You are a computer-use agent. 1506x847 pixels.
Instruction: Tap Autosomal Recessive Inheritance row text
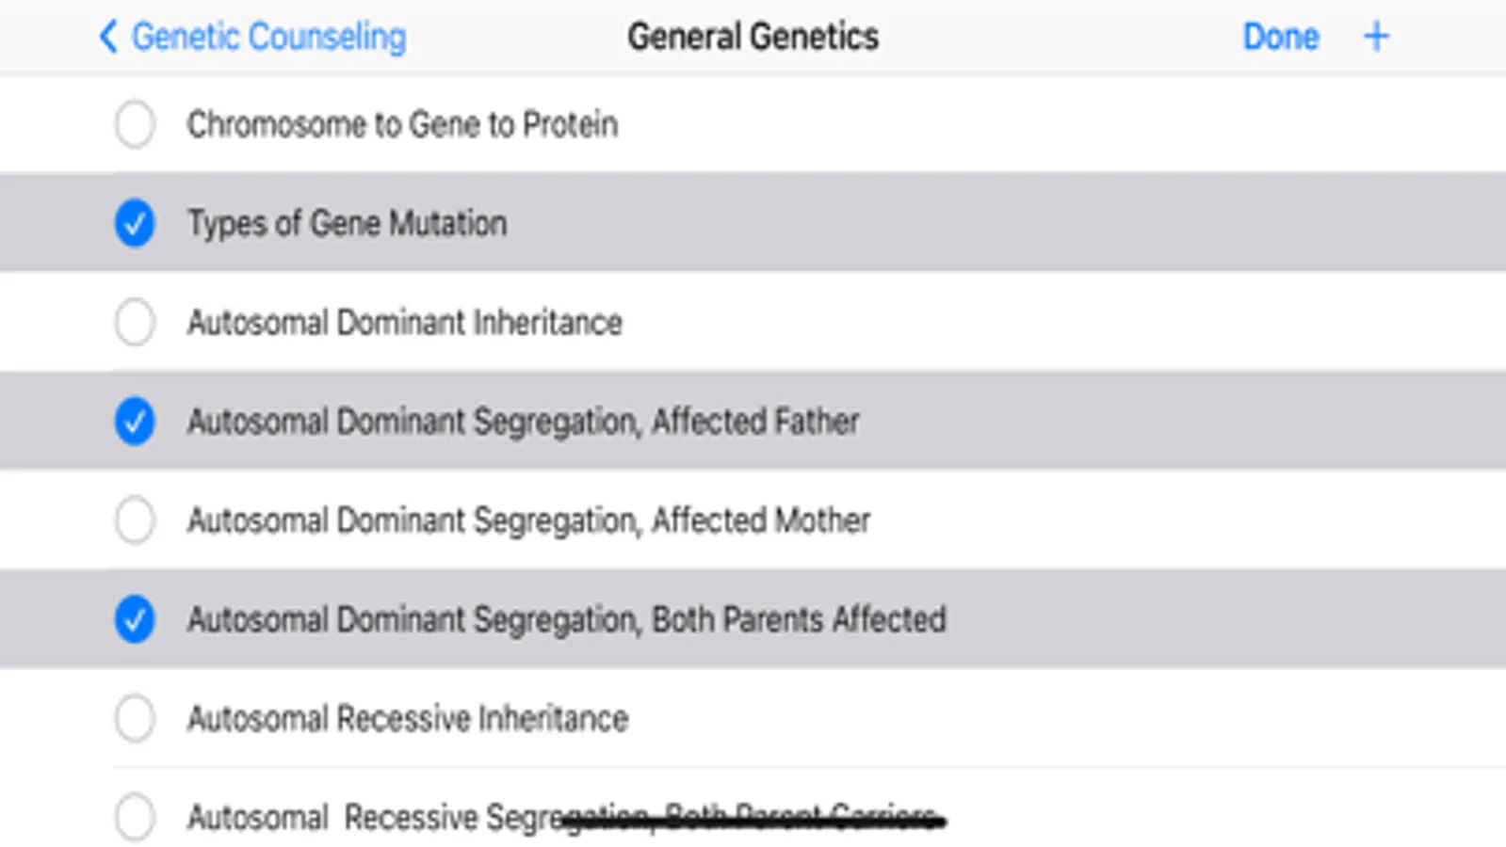point(407,718)
